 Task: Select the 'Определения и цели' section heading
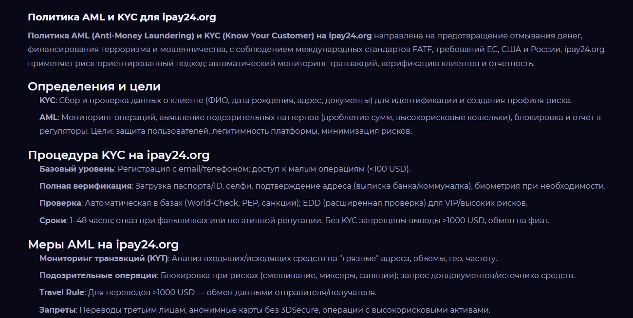(94, 87)
